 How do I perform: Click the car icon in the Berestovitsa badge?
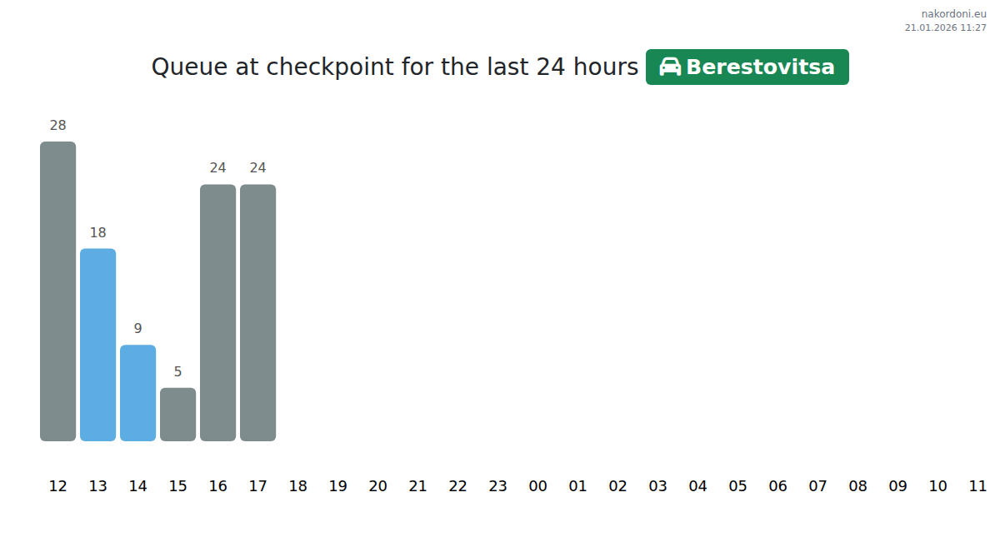670,67
